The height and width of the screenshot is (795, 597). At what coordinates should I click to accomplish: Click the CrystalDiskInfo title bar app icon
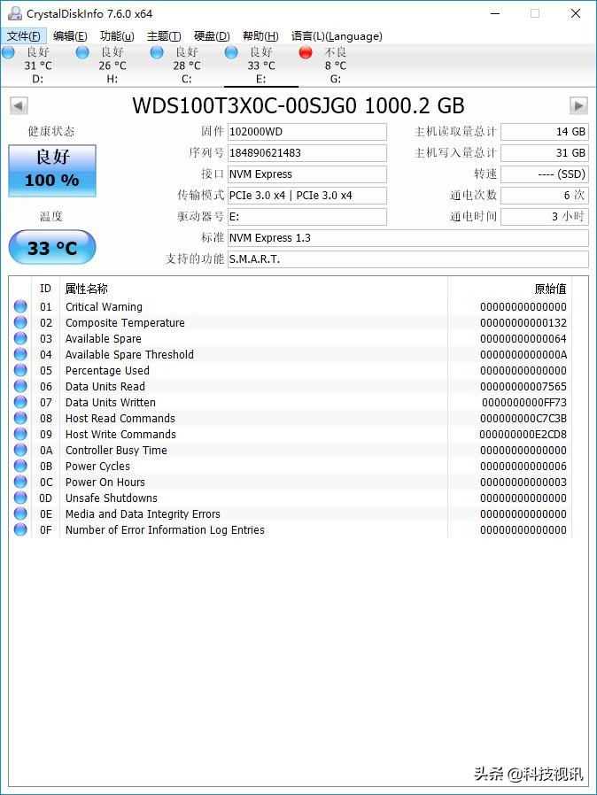pos(15,13)
